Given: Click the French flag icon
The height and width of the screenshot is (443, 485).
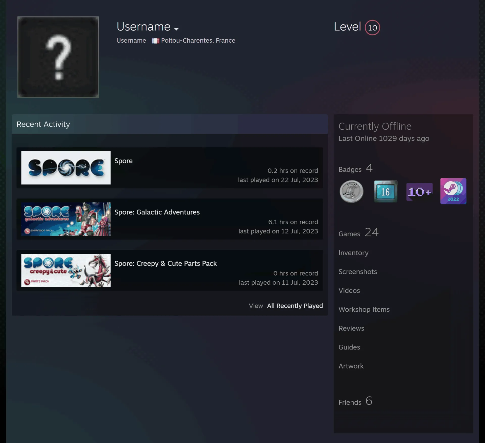Looking at the screenshot, I should 155,41.
